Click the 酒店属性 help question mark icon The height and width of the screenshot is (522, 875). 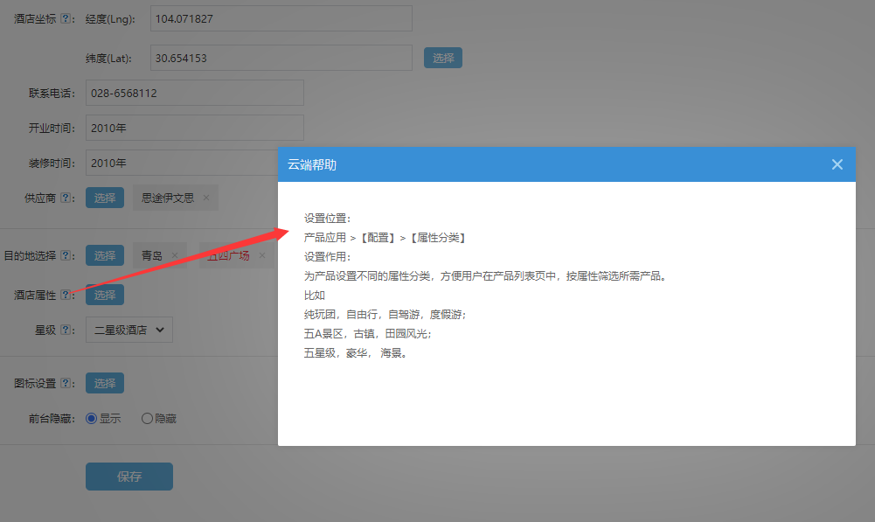point(66,294)
